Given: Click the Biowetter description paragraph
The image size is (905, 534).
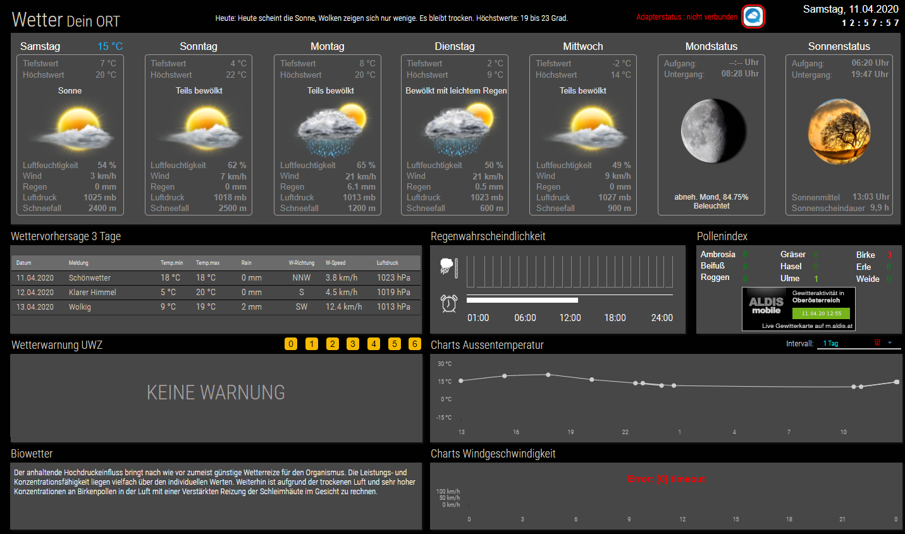Looking at the screenshot, I should pyautogui.click(x=214, y=482).
